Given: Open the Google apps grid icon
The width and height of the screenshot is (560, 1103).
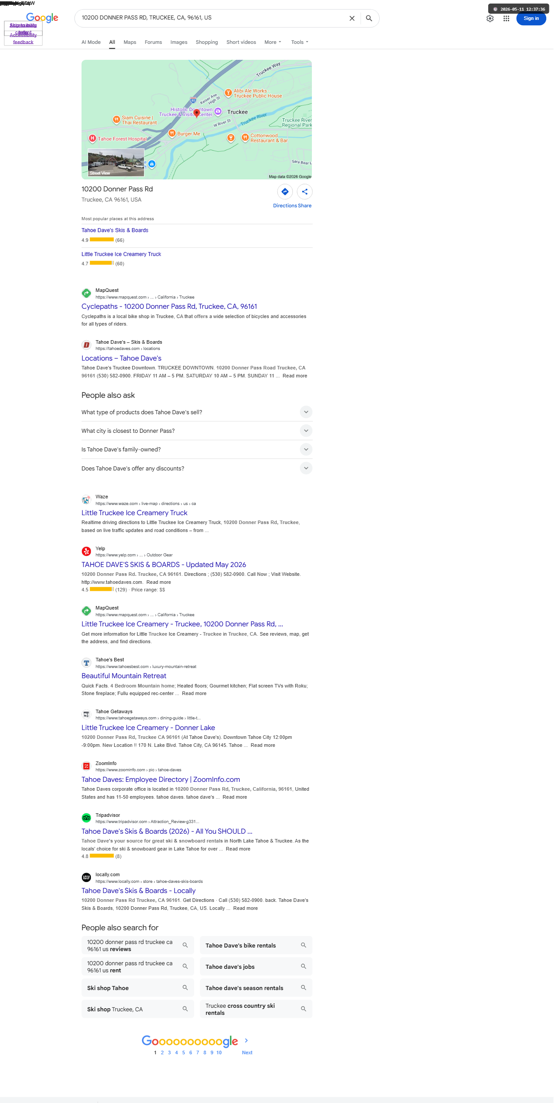Looking at the screenshot, I should (506, 18).
